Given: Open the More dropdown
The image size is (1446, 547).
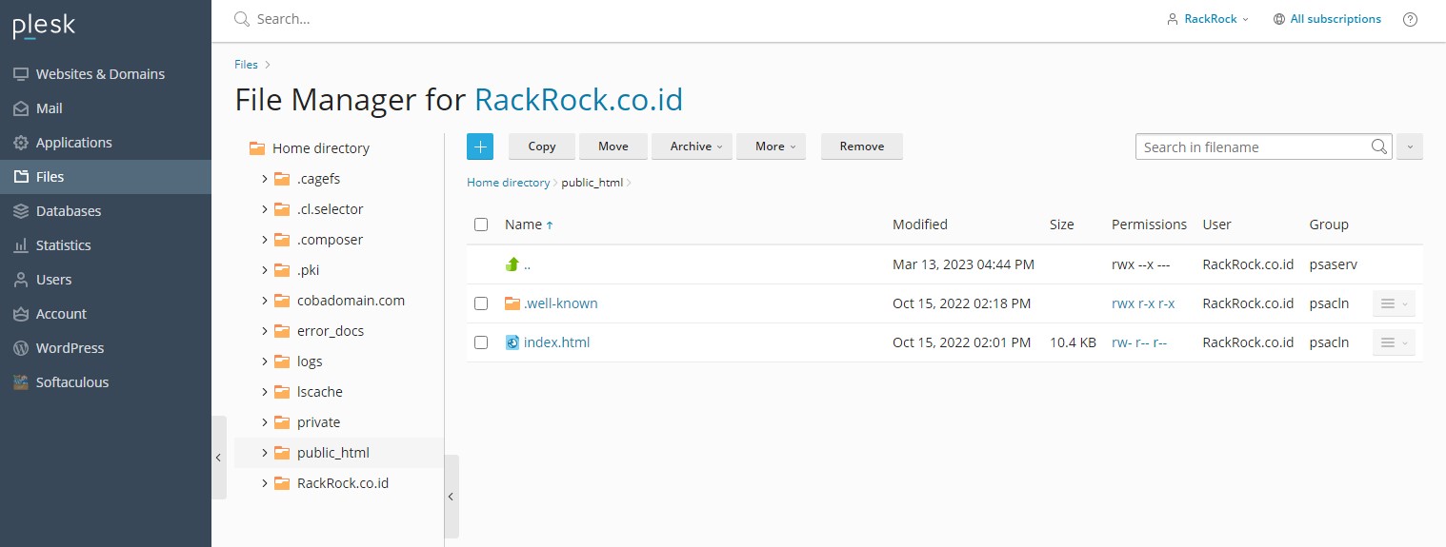Looking at the screenshot, I should (771, 147).
